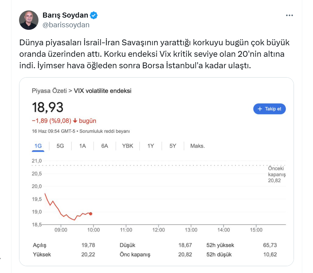Click the blue verified badge icon
Screen dimensions: 313x273
point(94,15)
